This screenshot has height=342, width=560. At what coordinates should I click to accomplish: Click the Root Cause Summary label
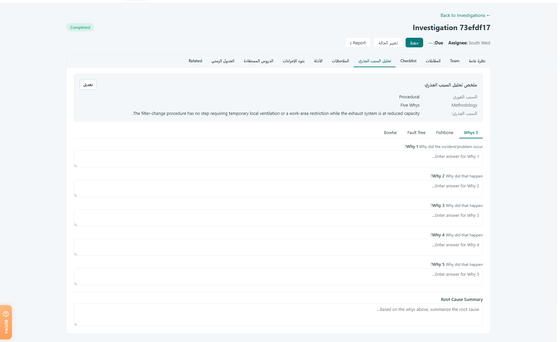[462, 299]
